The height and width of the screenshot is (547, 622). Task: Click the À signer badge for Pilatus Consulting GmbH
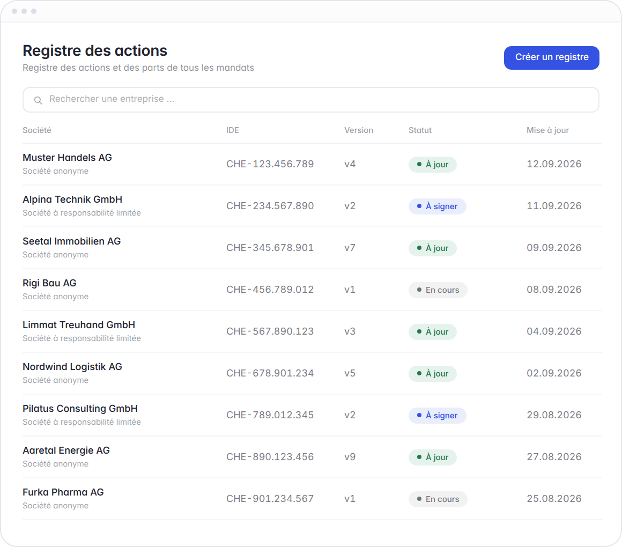(437, 416)
